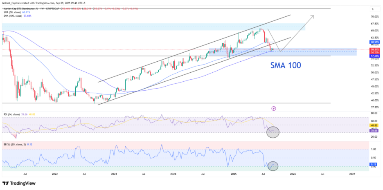Image resolution: width=383 pixels, height=190 pixels.
Task: Click the TradingView logo
Action: pyautogui.click(x=20, y=183)
